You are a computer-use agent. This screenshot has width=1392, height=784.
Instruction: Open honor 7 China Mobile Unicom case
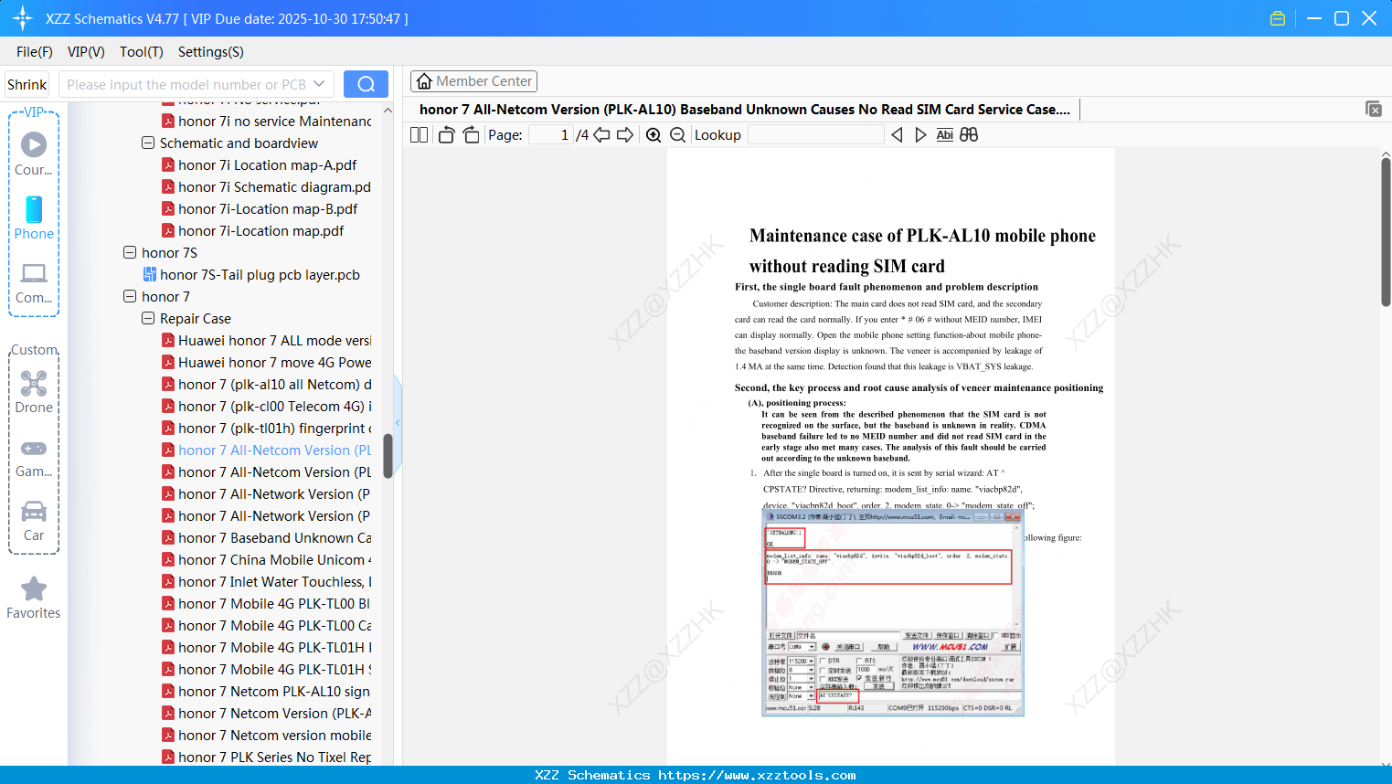(x=266, y=560)
